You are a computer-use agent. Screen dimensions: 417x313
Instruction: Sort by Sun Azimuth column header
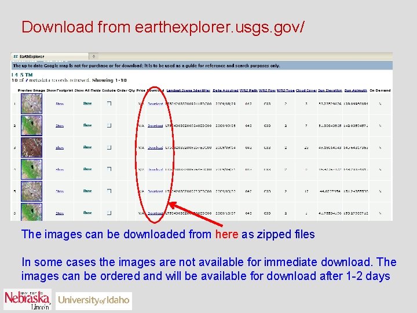pyautogui.click(x=356, y=90)
